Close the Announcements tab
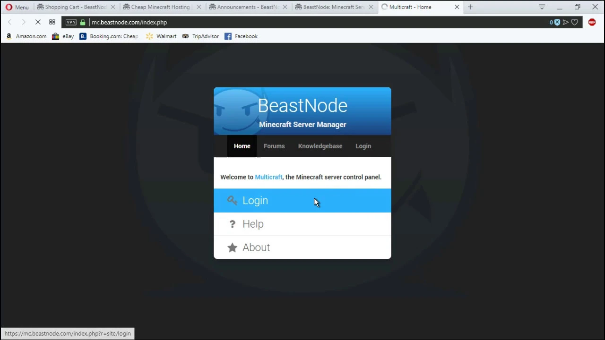The width and height of the screenshot is (605, 340). click(285, 7)
